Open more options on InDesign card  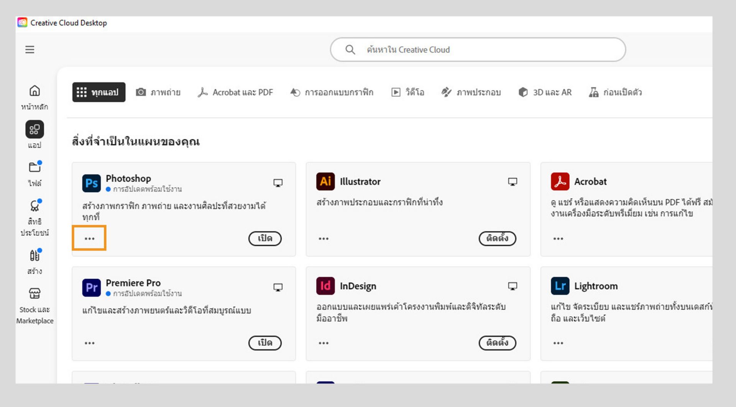324,343
